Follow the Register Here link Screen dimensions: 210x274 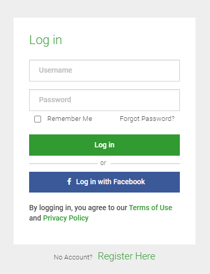tap(126, 256)
